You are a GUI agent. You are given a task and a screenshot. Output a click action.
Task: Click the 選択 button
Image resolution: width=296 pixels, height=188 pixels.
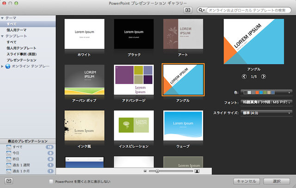point(277,181)
